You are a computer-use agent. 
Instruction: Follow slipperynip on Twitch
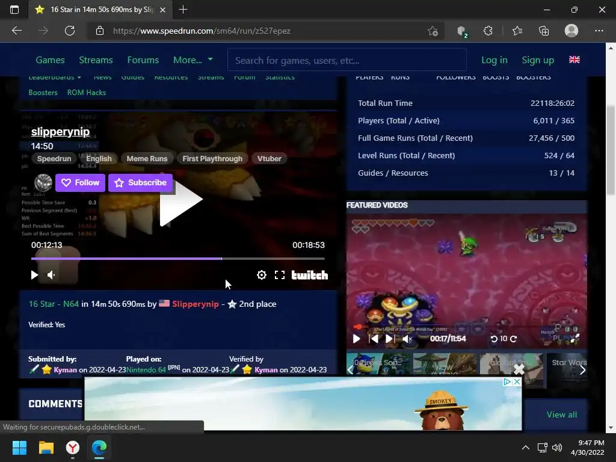click(x=80, y=183)
